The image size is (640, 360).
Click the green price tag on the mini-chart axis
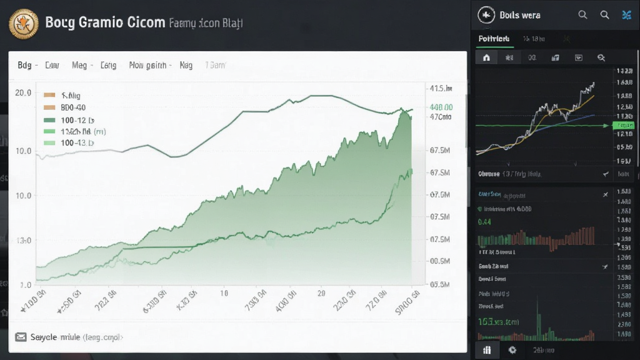[x=624, y=125]
